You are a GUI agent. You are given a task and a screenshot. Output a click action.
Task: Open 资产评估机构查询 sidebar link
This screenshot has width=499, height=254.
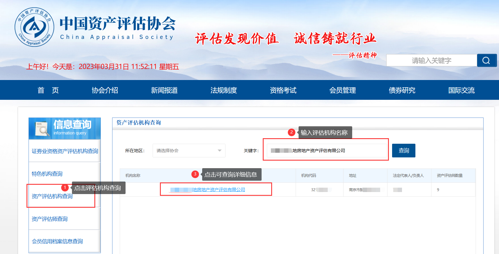[52, 196]
